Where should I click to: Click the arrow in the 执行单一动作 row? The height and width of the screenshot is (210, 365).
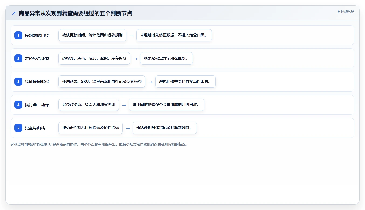point(124,105)
